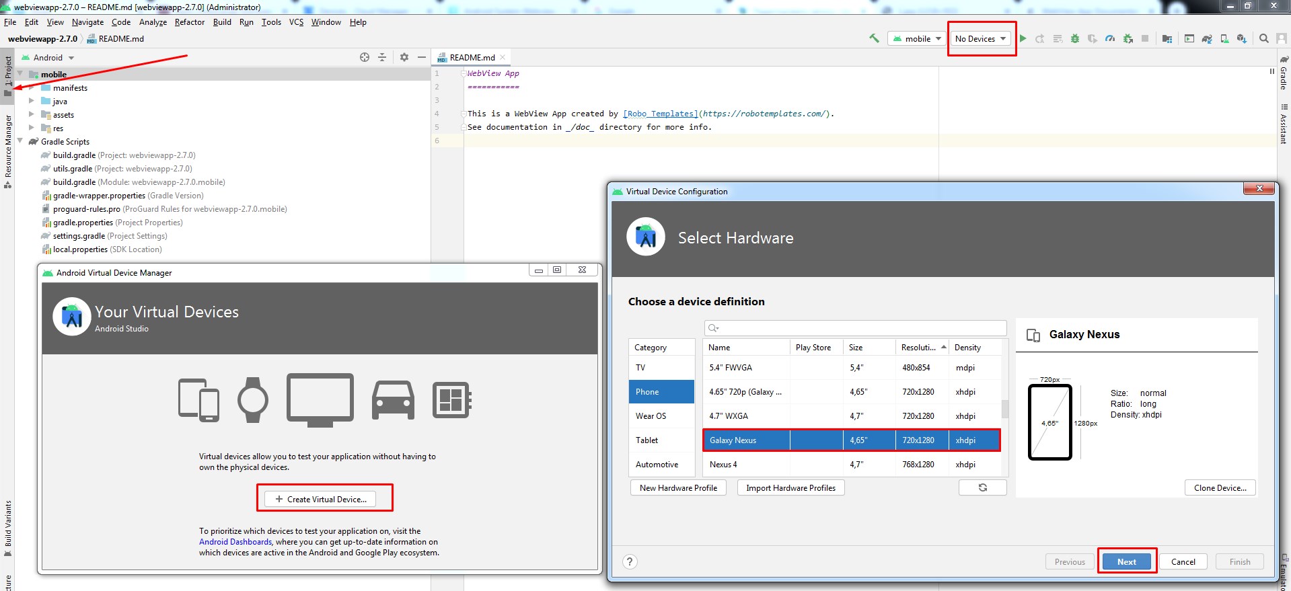
Task: Click the Run Anything toolbar icon
Action: 1189,38
